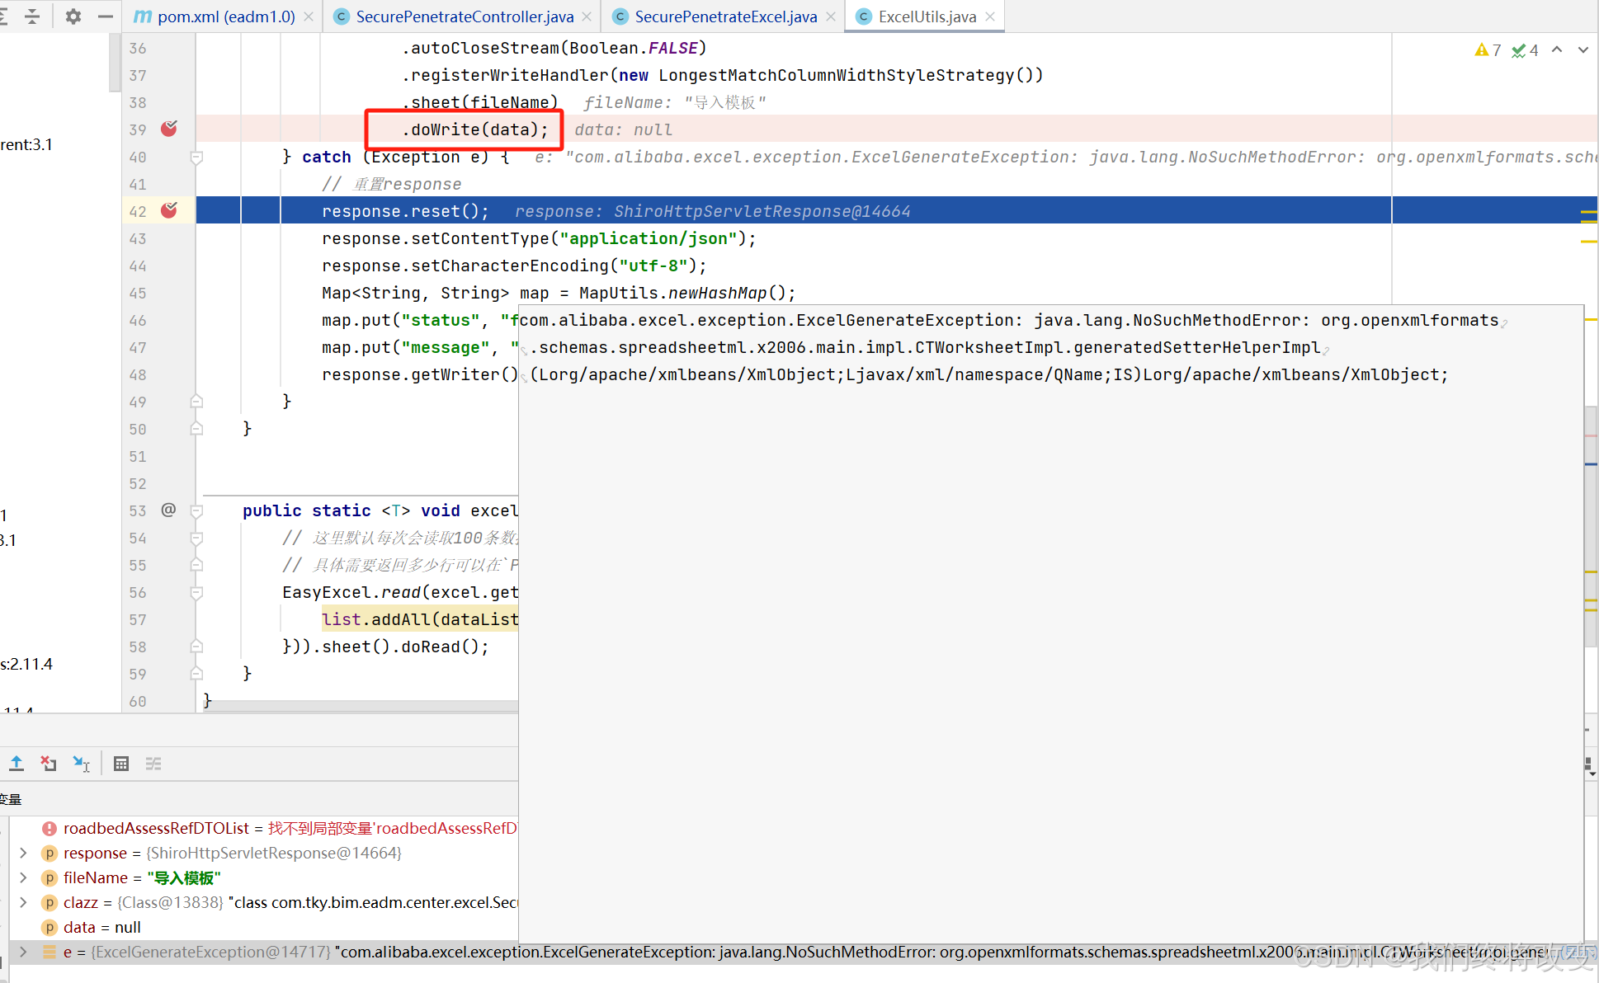Expand the clazz variable node

tap(22, 902)
